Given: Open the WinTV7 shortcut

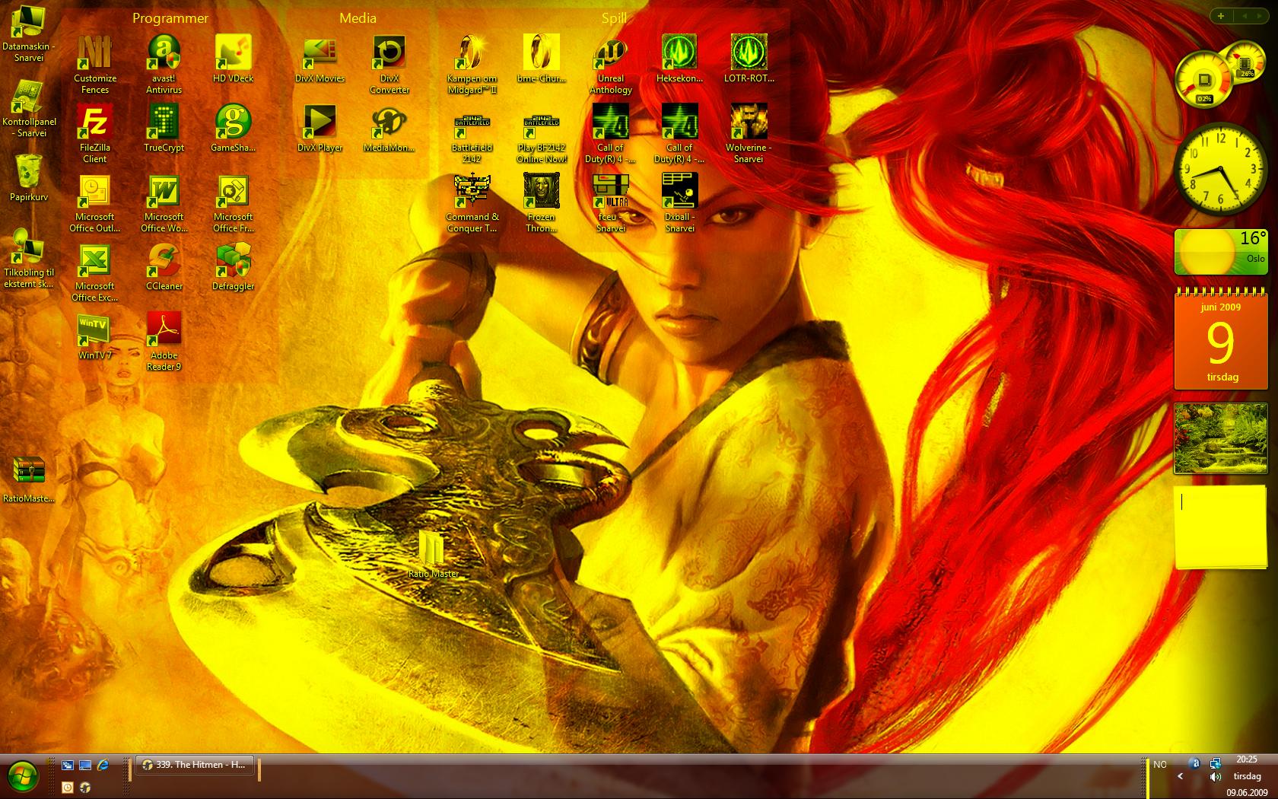Looking at the screenshot, I should (x=94, y=336).
